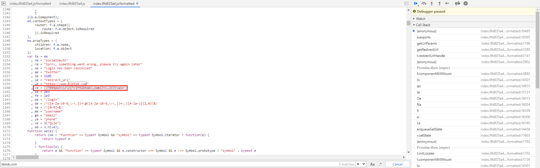Image resolution: width=540 pixels, height=168 pixels.
Task: Open source location formatted:10505 link
Action: tap(506, 37)
